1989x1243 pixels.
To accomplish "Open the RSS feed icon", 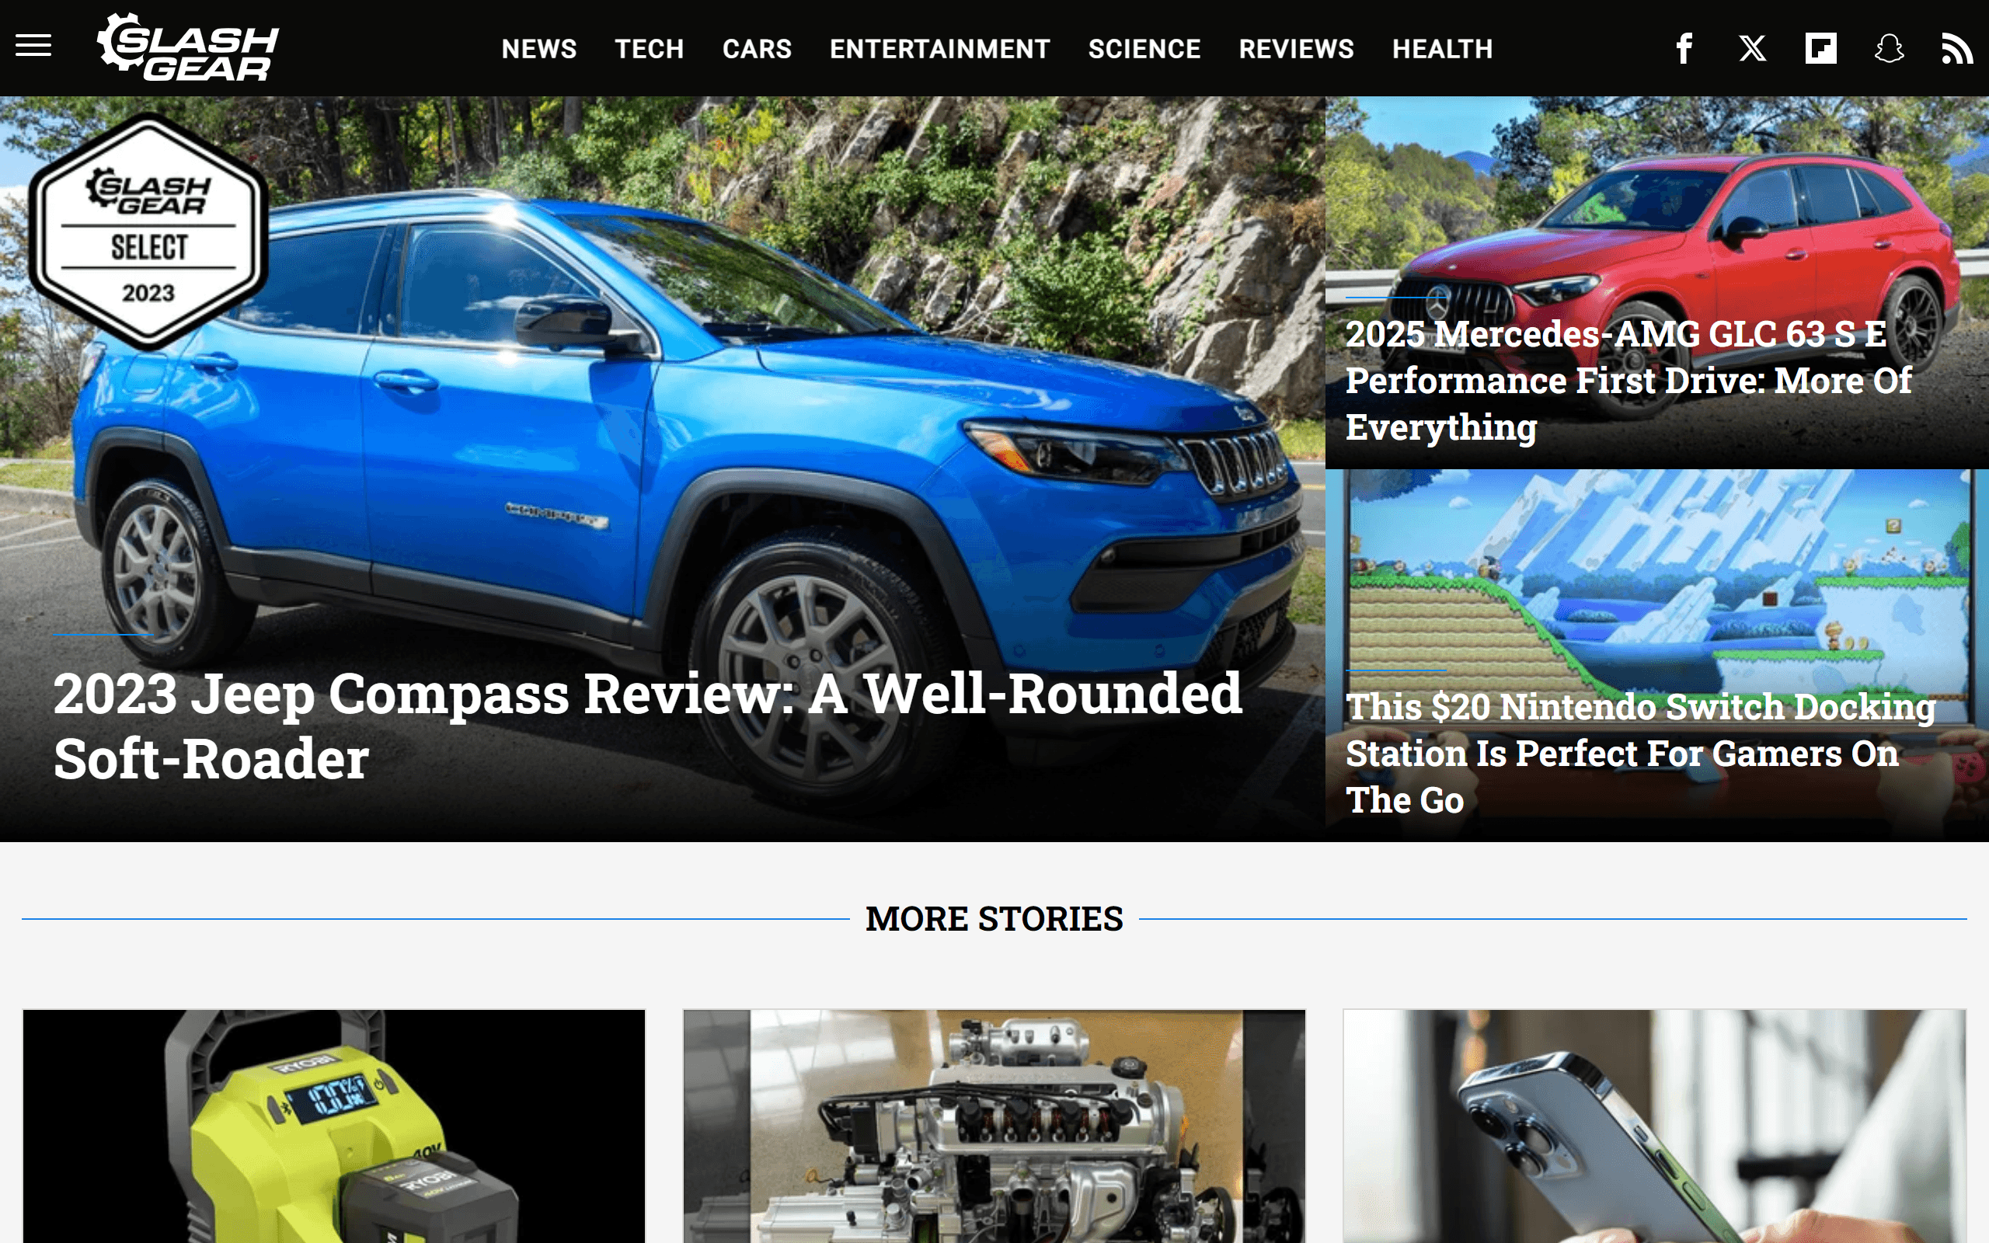I will [1957, 47].
